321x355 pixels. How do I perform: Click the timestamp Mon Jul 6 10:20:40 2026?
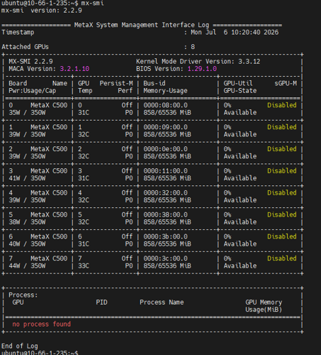tap(235, 33)
